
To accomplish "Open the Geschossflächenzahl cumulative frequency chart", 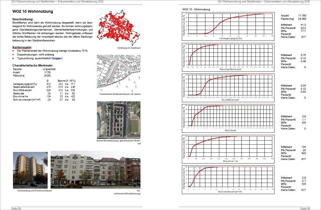I will tap(228, 57).
